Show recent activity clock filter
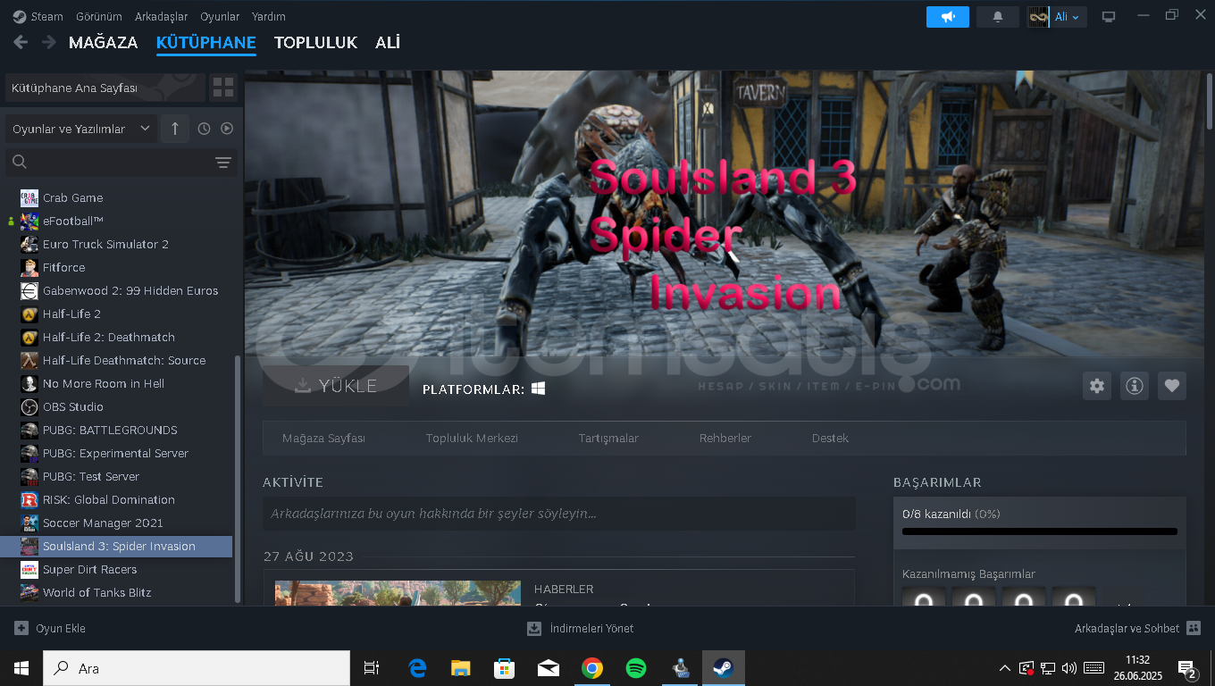This screenshot has height=686, width=1215. coord(204,129)
